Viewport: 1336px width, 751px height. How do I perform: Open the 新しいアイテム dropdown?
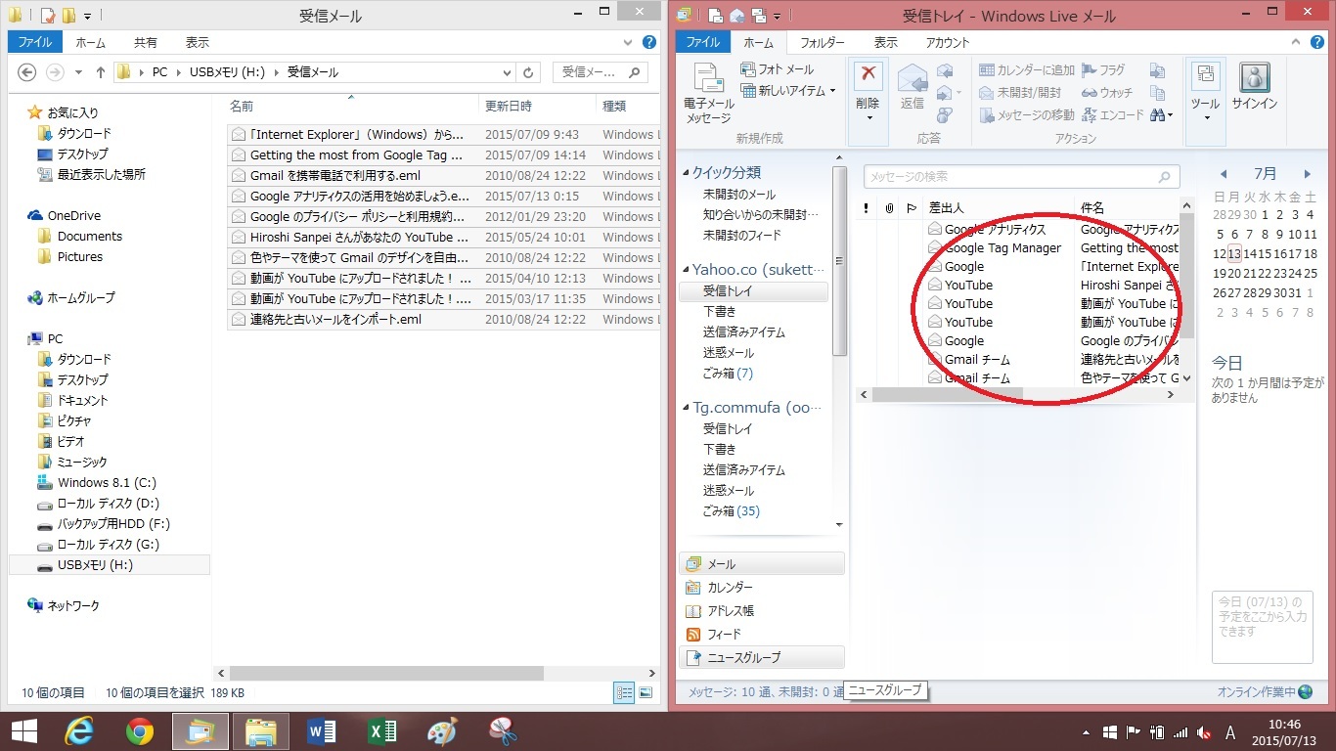pyautogui.click(x=789, y=90)
